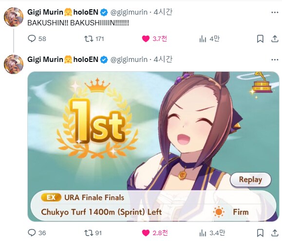Open more options on the first tweet
The width and height of the screenshot is (282, 241).
tap(275, 12)
